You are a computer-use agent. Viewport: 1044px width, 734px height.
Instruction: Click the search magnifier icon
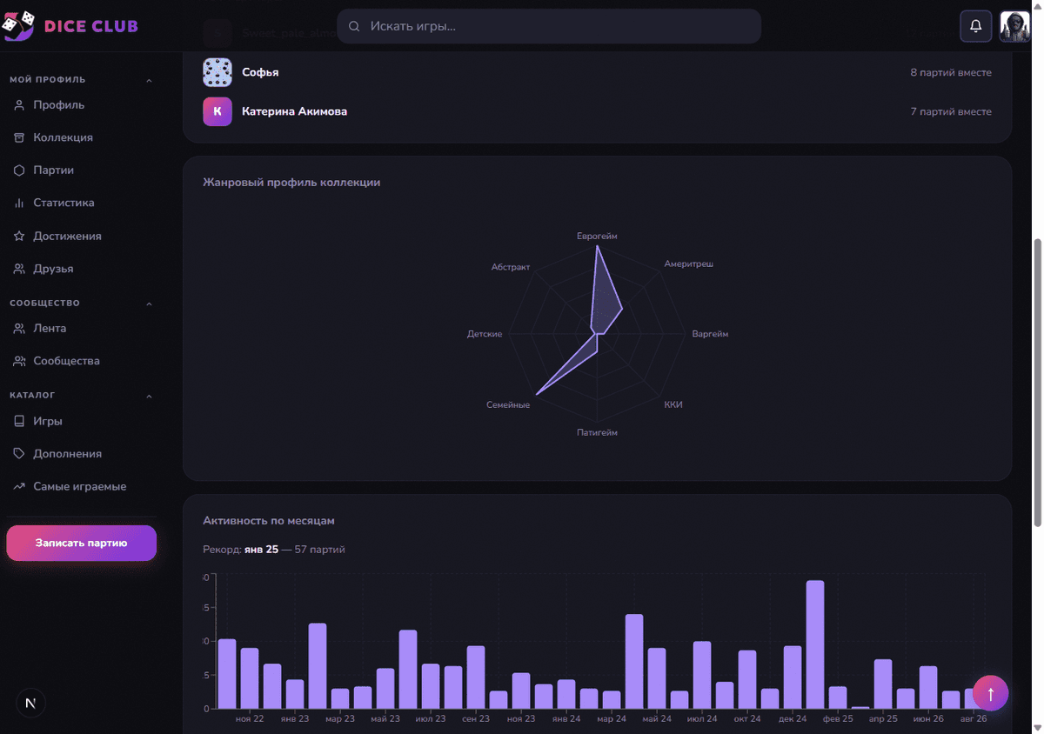click(354, 26)
